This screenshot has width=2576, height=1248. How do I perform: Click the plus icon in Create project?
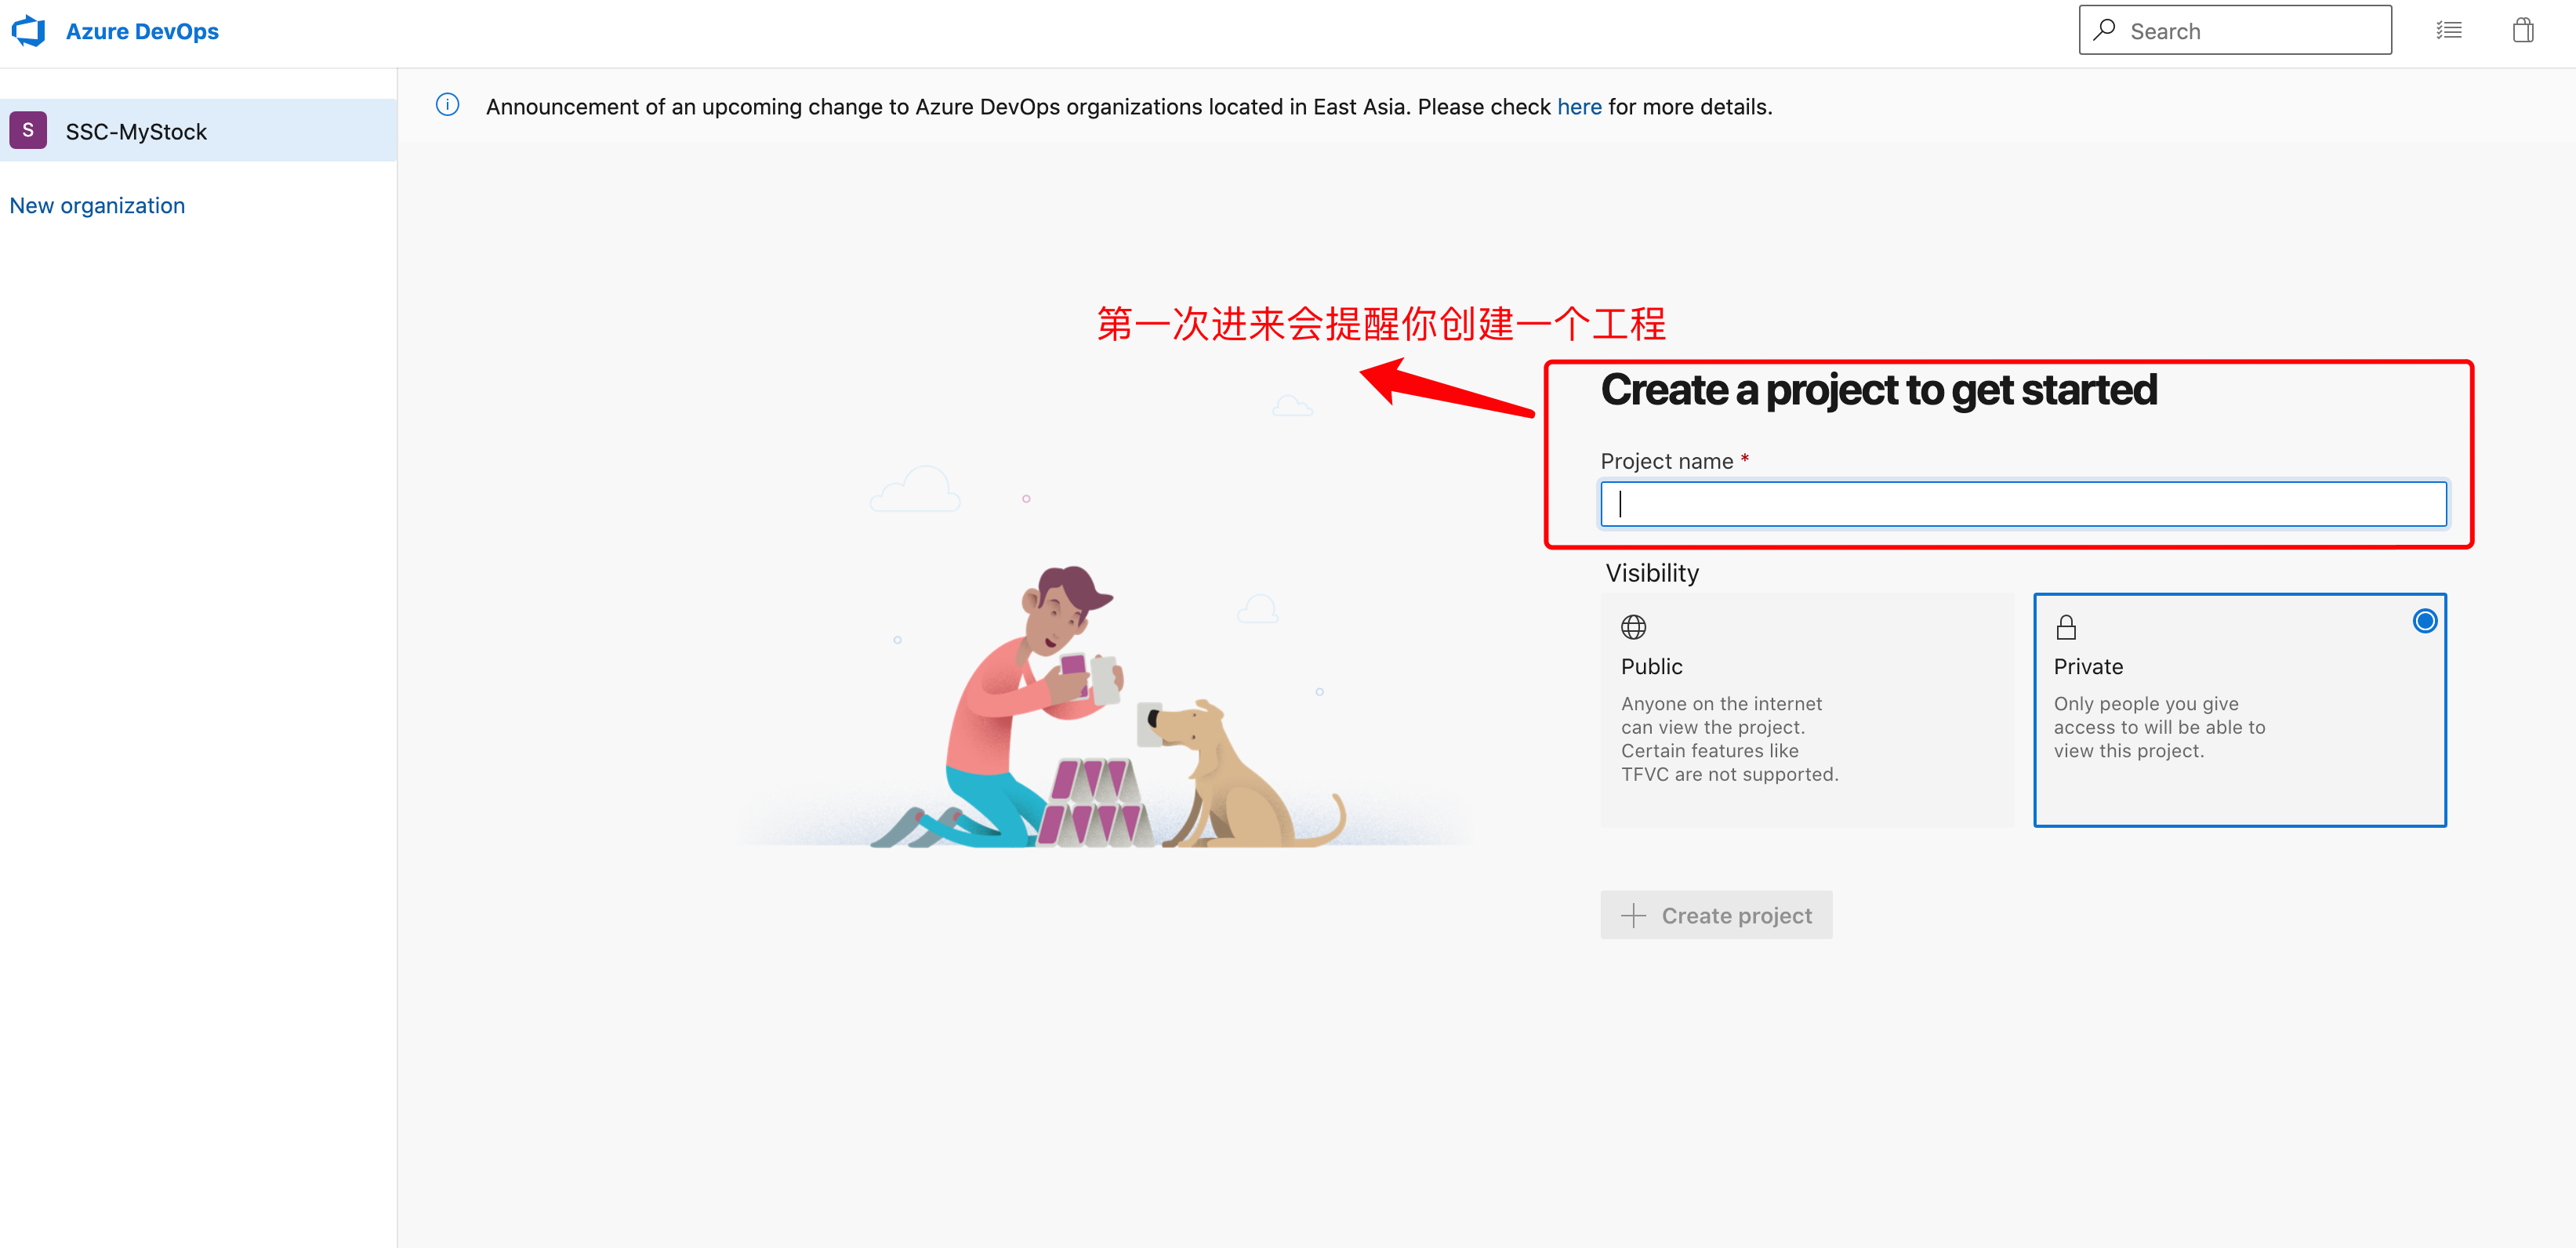click(x=1633, y=915)
